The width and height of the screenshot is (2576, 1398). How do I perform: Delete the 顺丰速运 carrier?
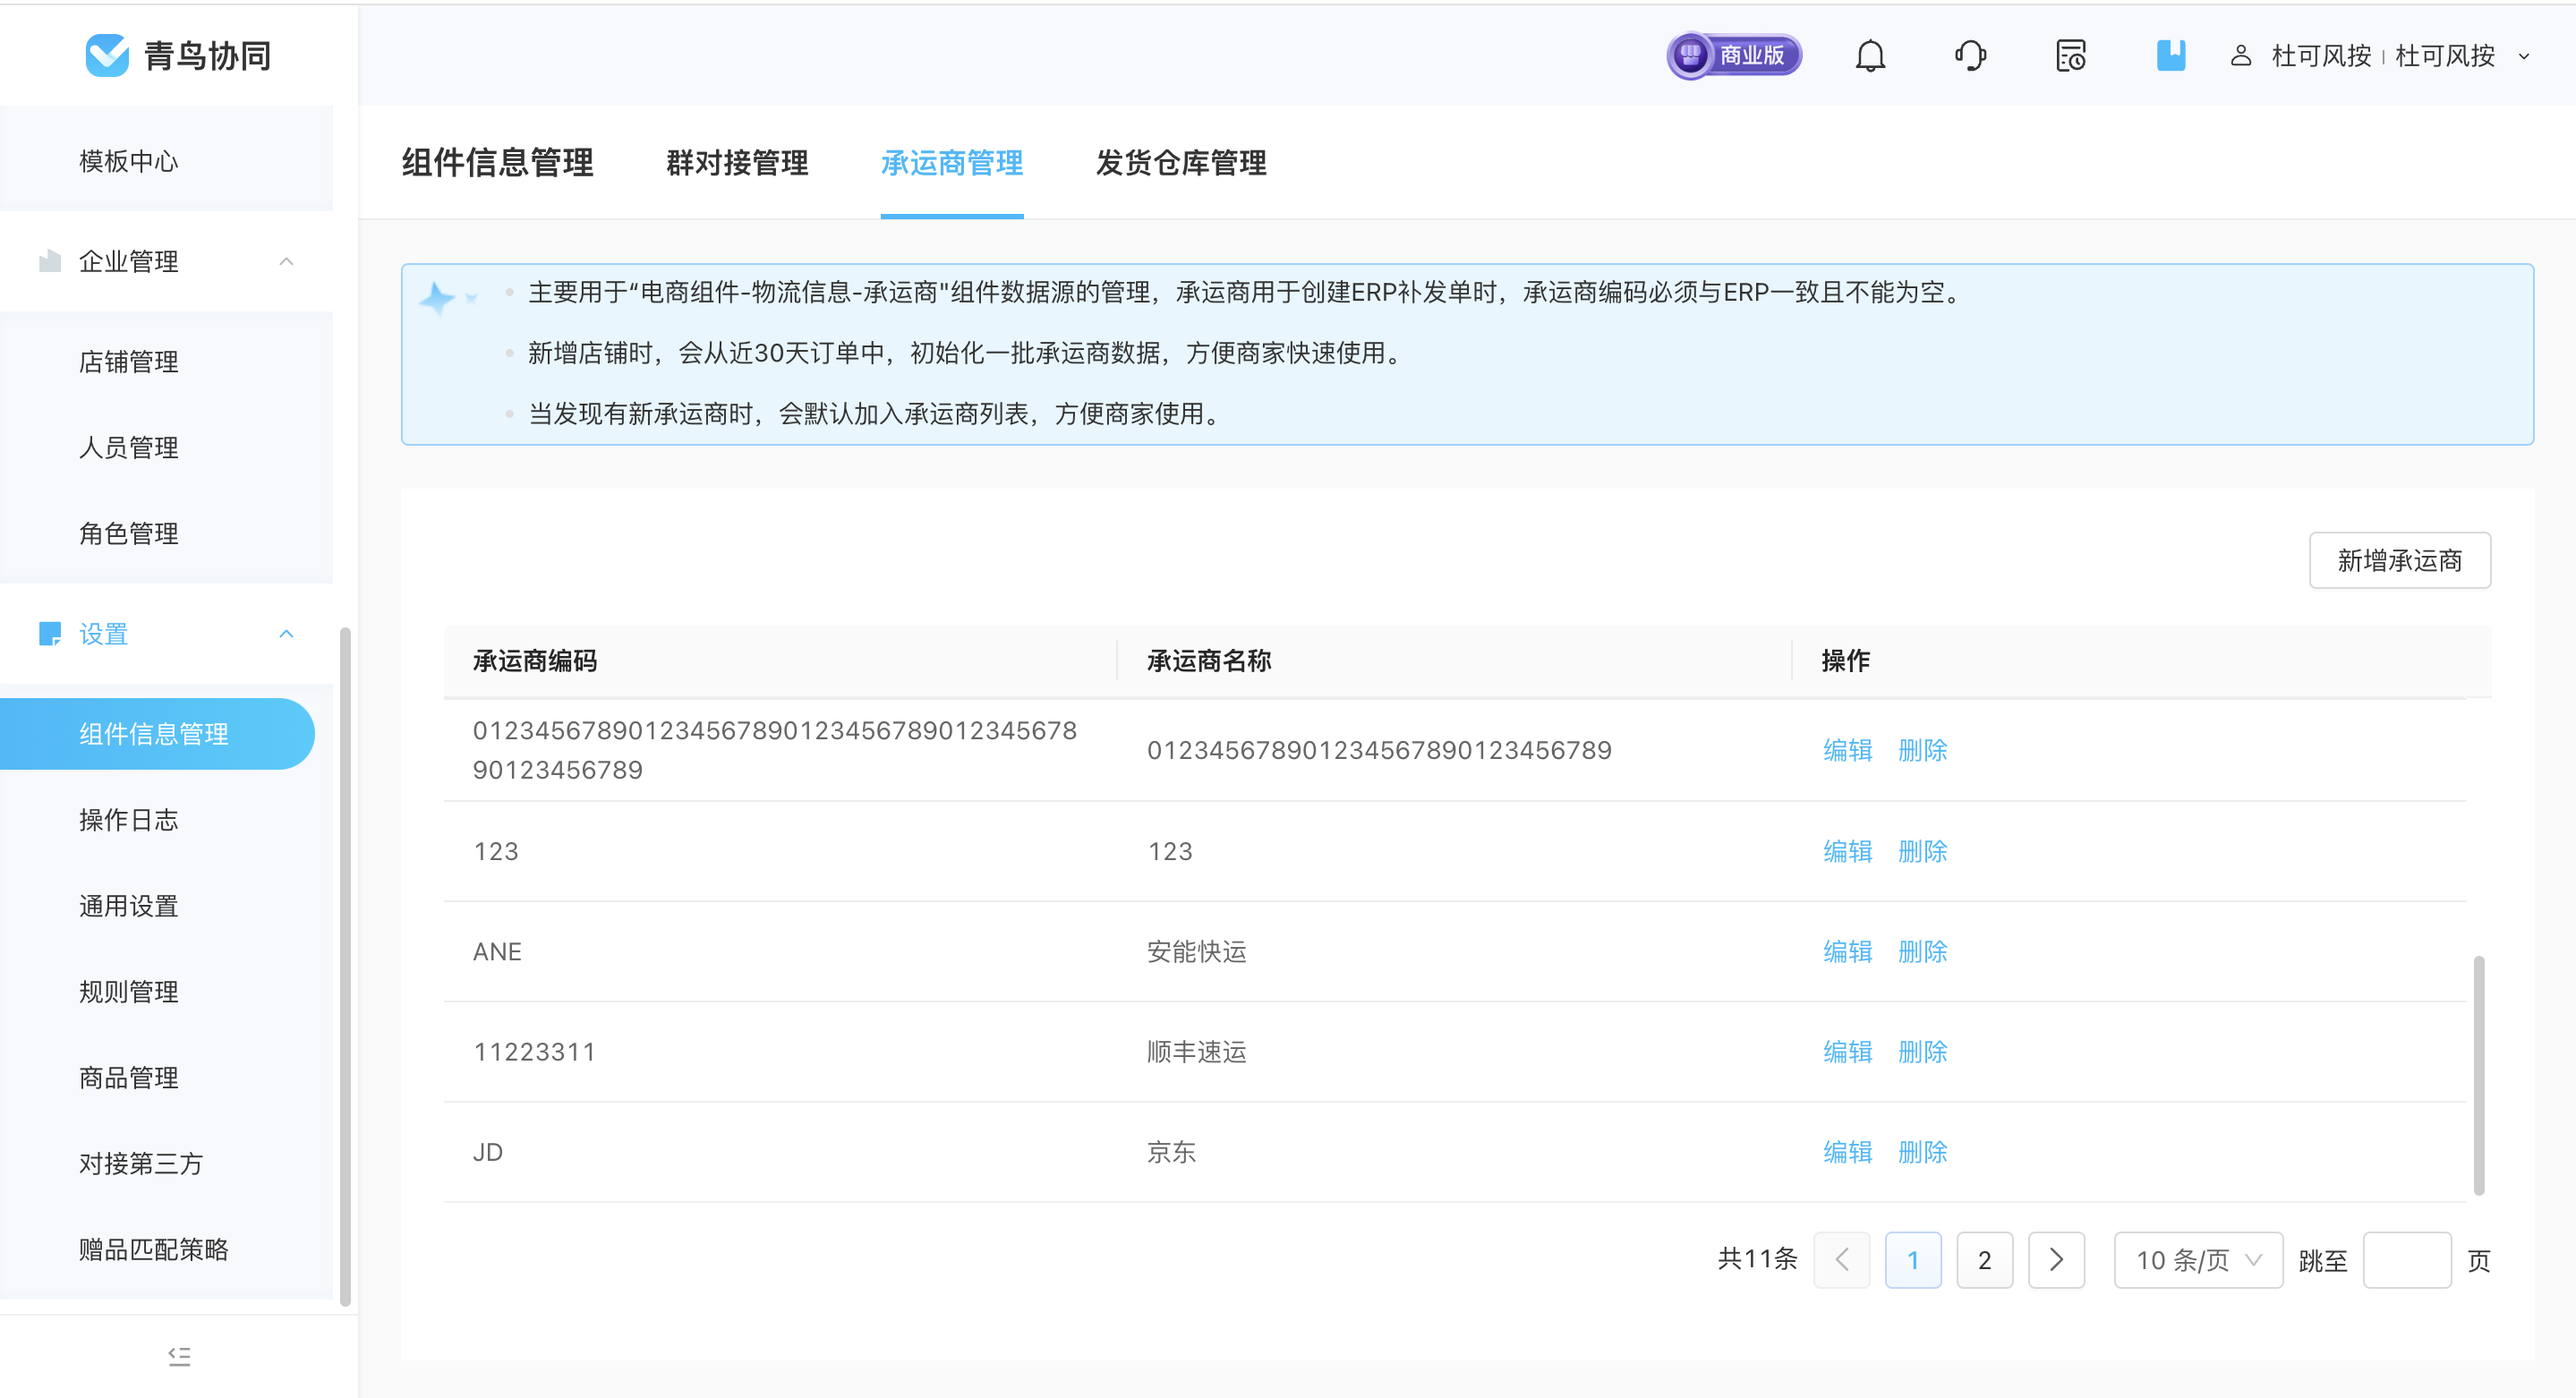coord(1922,1051)
